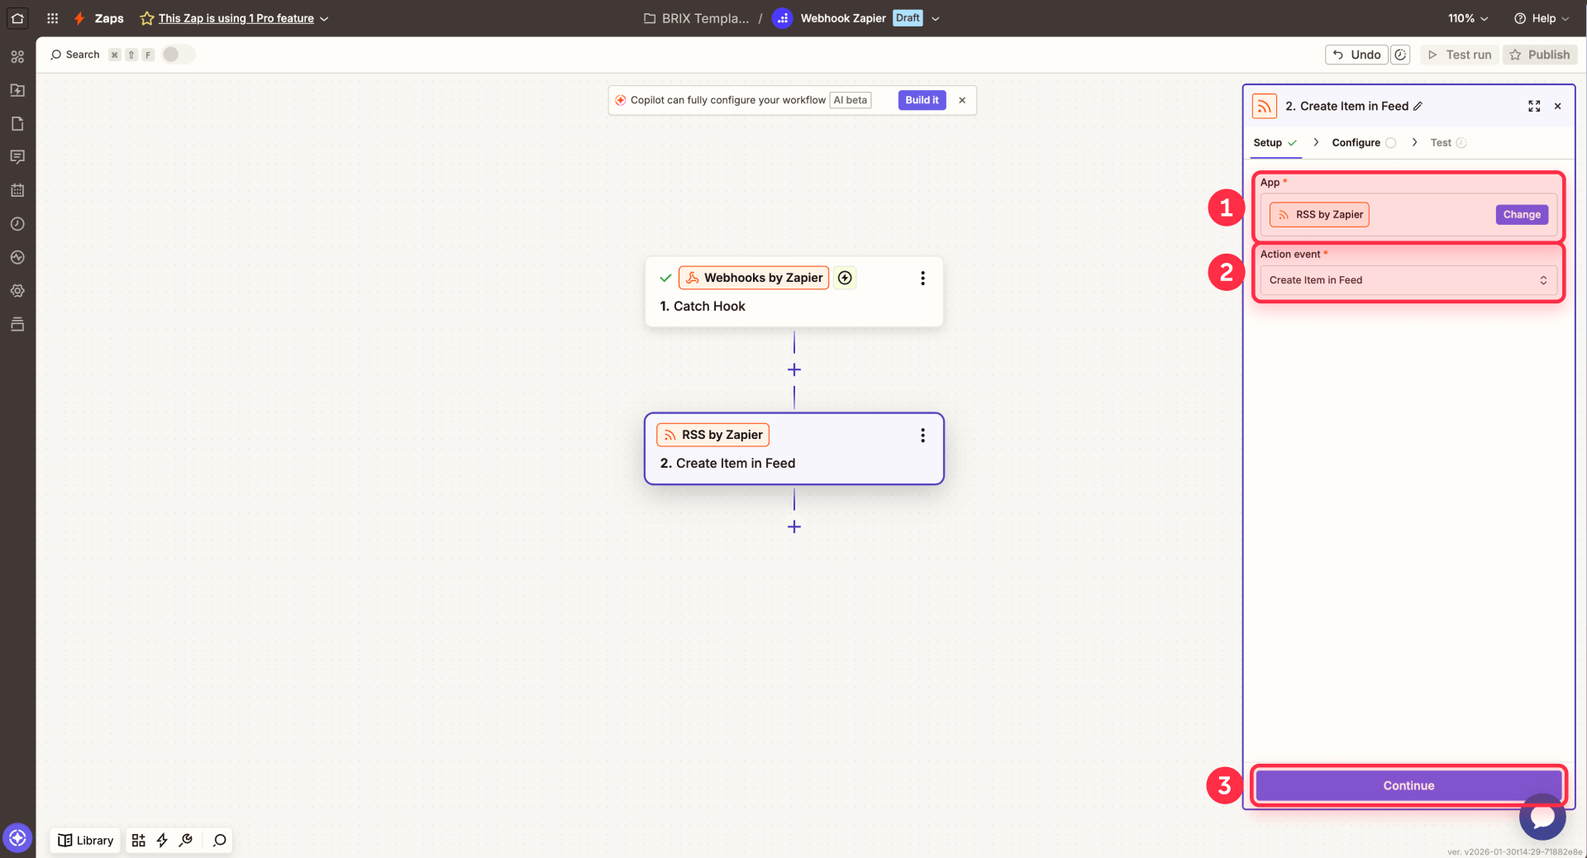
Task: Open RSS step three-dot menu
Action: 922,436
